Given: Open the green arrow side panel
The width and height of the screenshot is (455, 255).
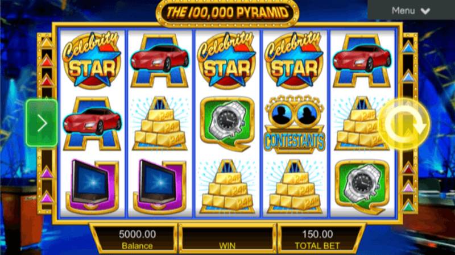Looking at the screenshot, I should tap(42, 123).
